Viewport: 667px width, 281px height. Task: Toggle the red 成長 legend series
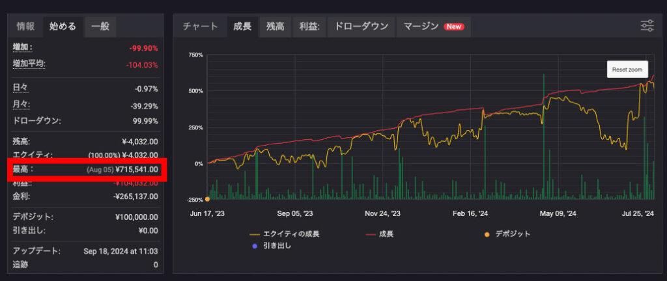click(380, 234)
